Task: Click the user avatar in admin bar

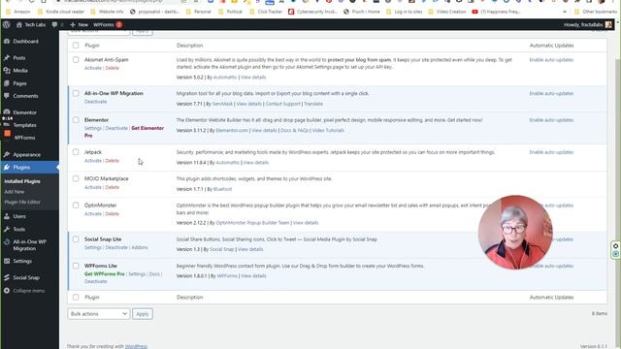Action: (608, 24)
